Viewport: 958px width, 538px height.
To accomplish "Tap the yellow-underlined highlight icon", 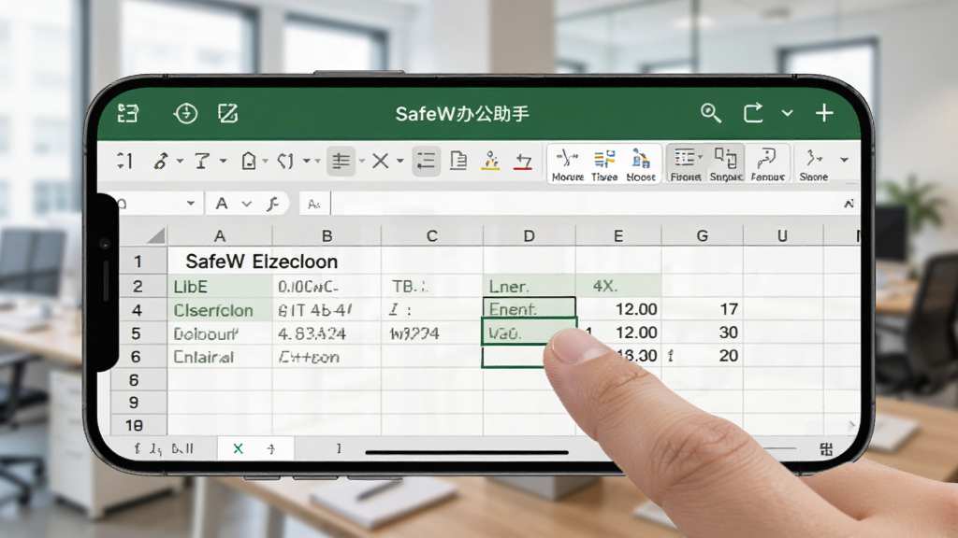I will click(x=490, y=161).
